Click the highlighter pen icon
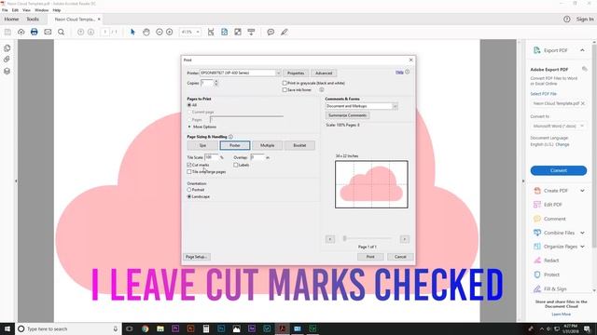 click(x=284, y=33)
